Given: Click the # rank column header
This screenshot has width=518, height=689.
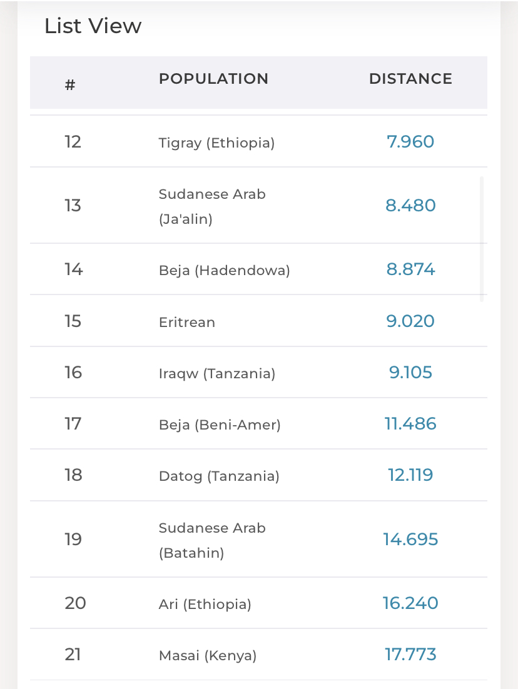Looking at the screenshot, I should [70, 84].
